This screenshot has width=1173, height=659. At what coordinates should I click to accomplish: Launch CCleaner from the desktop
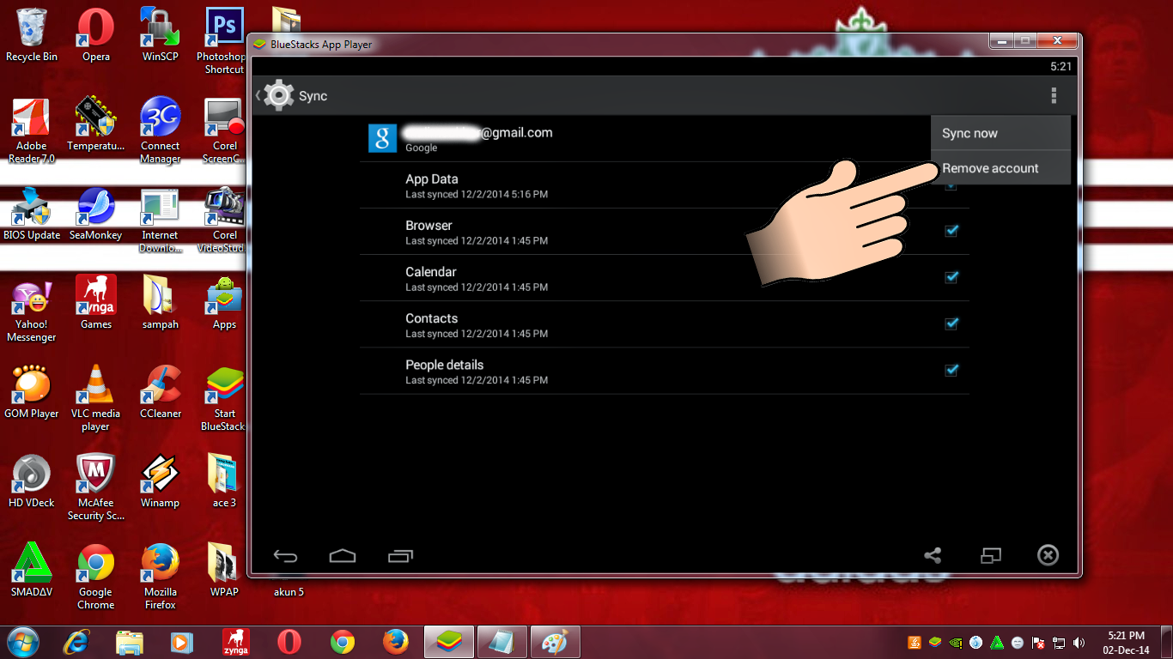tap(160, 392)
